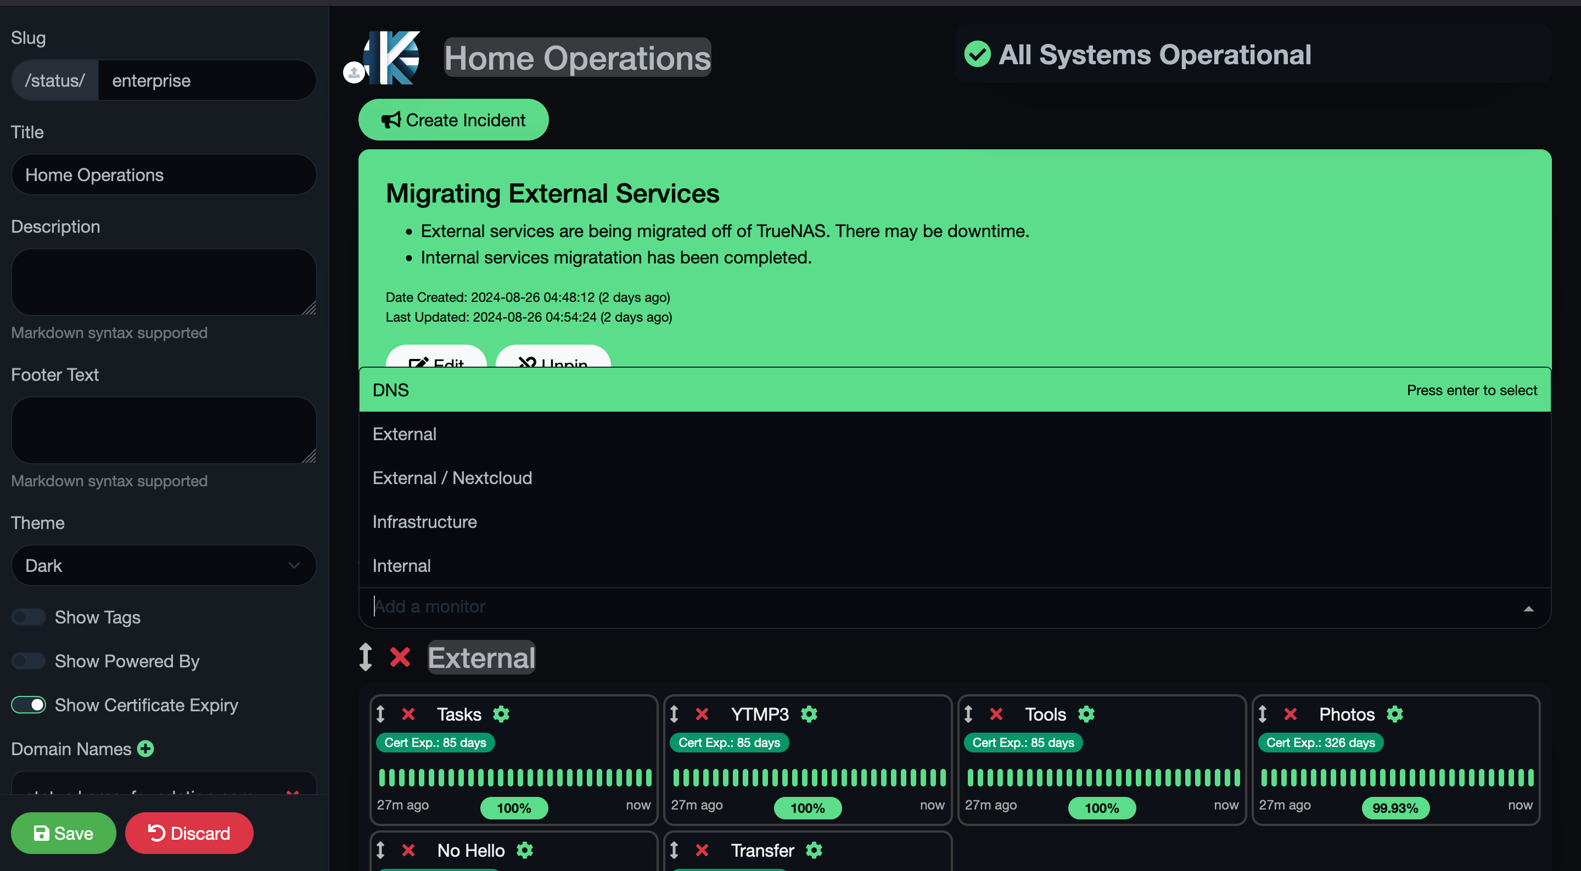Delete the External group with red X
This screenshot has height=871, width=1581.
pos(400,657)
